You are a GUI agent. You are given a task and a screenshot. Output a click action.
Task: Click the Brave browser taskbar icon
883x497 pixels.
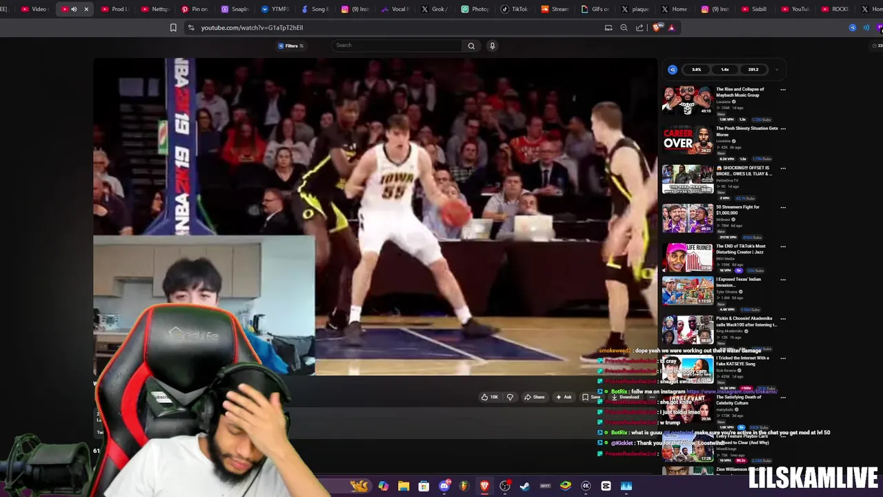click(x=484, y=486)
